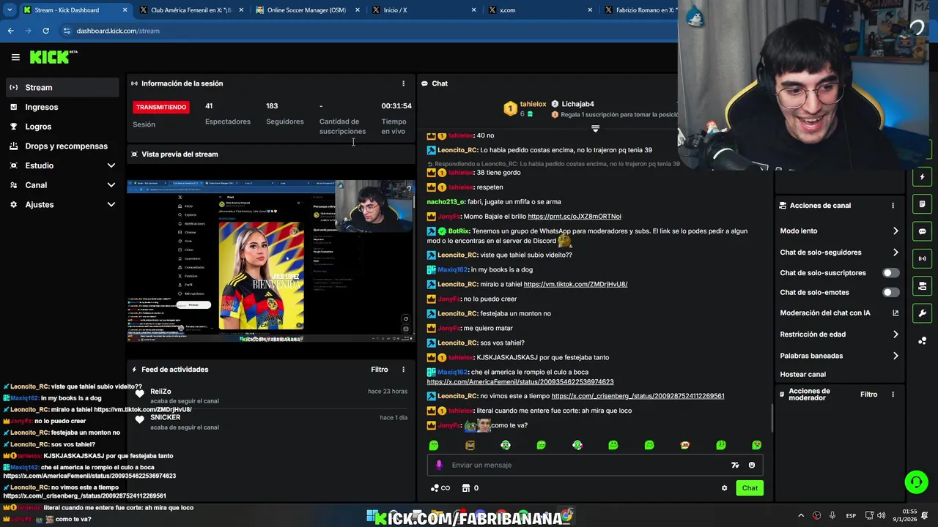Click the channel actions camera sidebar icon

(922, 286)
